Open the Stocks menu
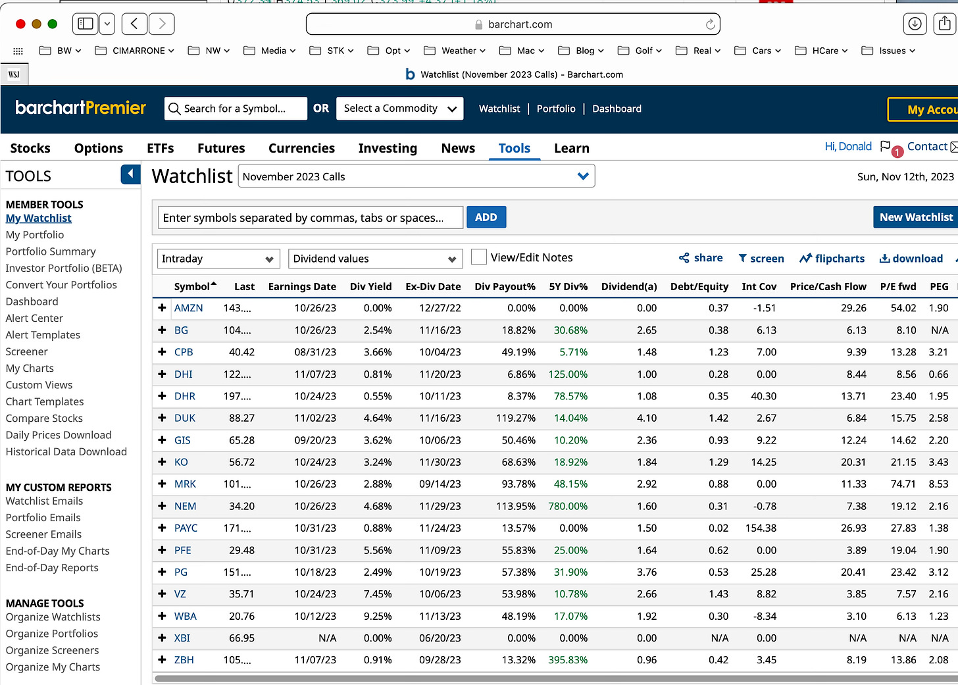 (x=30, y=148)
